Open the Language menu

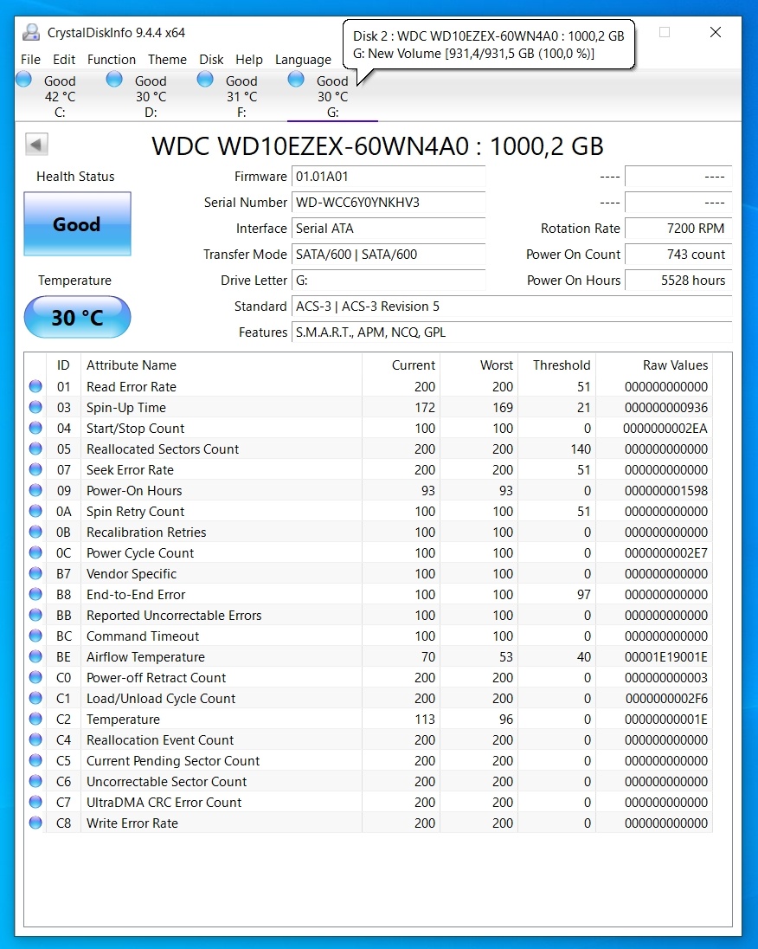tap(303, 60)
